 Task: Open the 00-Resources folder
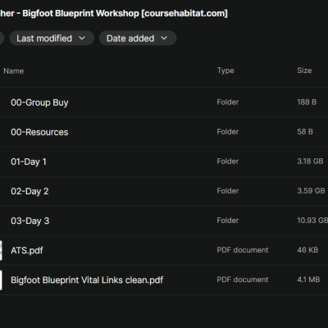39,132
